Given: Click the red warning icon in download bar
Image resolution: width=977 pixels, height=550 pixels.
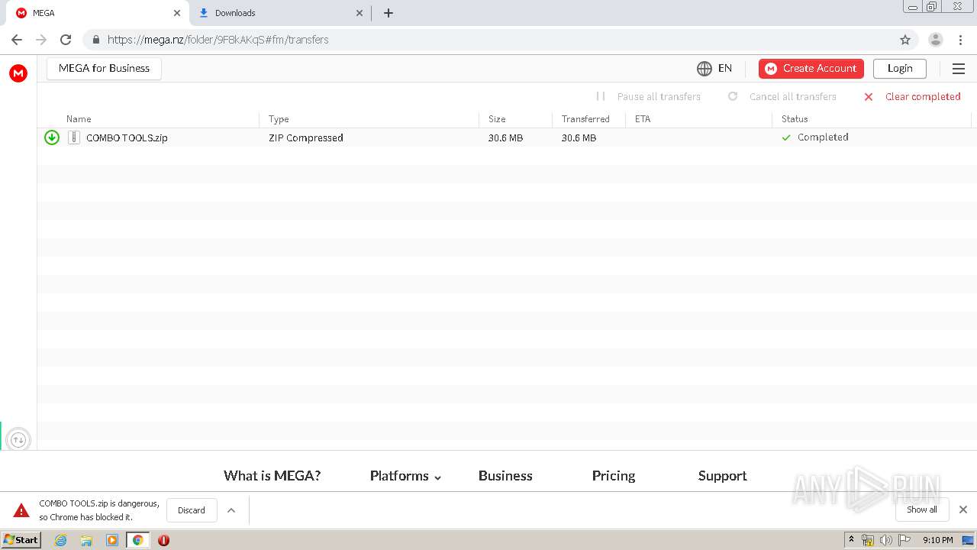Looking at the screenshot, I should pyautogui.click(x=21, y=510).
